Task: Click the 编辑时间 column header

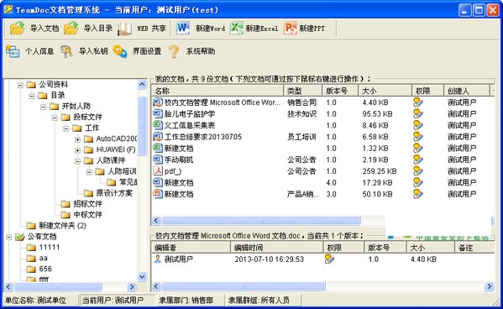Action: pos(277,248)
